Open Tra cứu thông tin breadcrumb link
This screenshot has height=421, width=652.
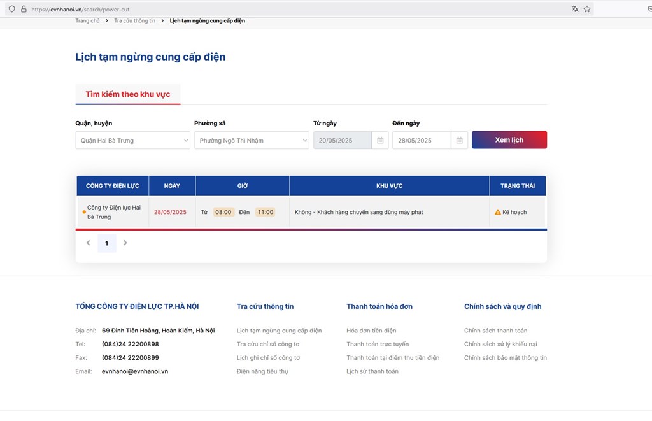pyautogui.click(x=134, y=21)
